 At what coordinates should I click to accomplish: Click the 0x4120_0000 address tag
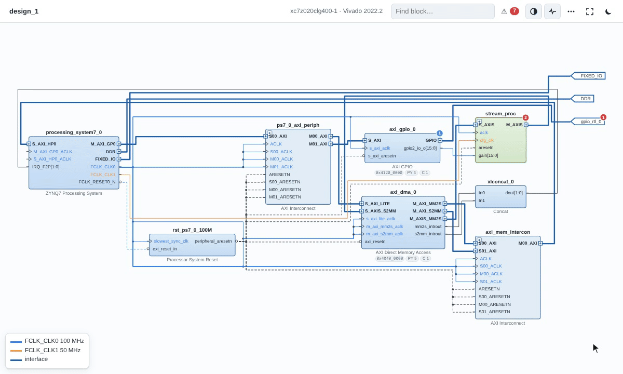pyautogui.click(x=389, y=172)
